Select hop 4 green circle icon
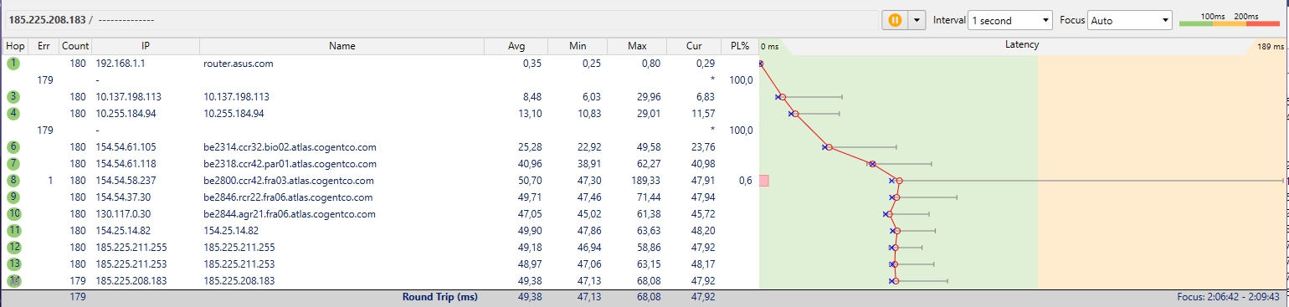The width and height of the screenshot is (1289, 307). 13,113
